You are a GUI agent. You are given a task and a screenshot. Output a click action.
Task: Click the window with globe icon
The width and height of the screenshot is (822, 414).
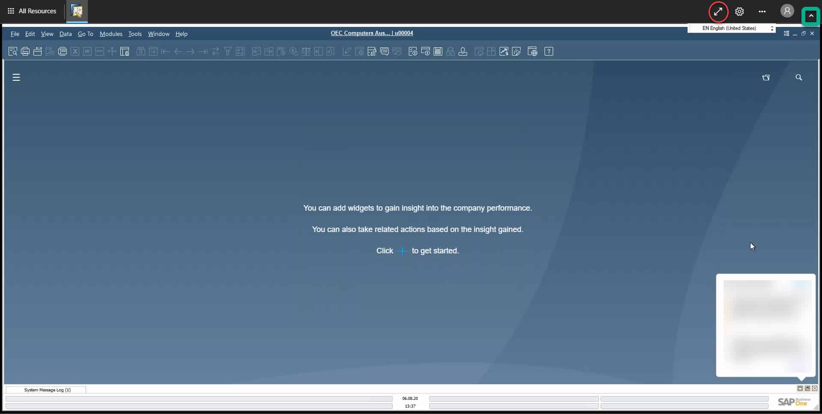(x=533, y=52)
